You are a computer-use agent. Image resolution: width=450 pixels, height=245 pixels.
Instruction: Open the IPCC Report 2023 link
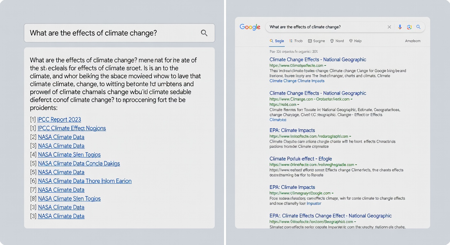pyautogui.click(x=59, y=119)
